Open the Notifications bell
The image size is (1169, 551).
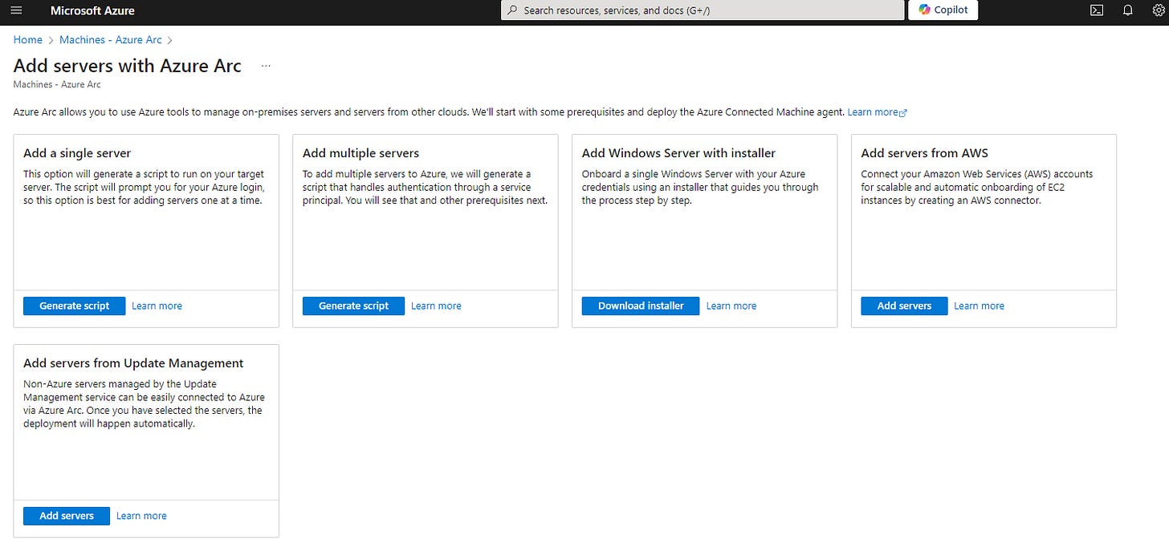tap(1127, 10)
